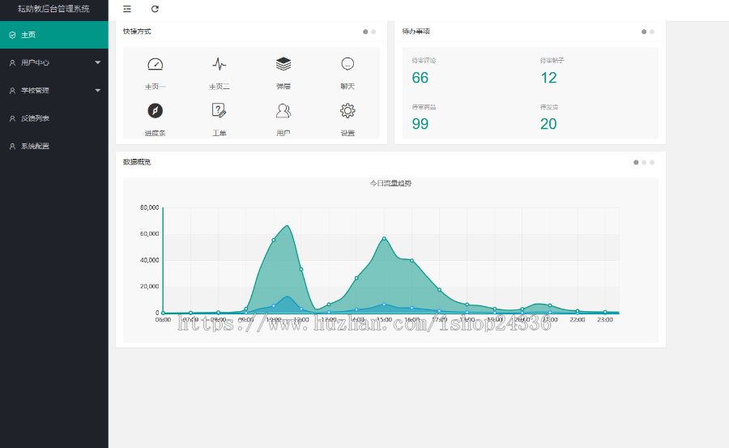
Task: Open the 聊天 chat bubble shortcut
Action: (x=347, y=64)
